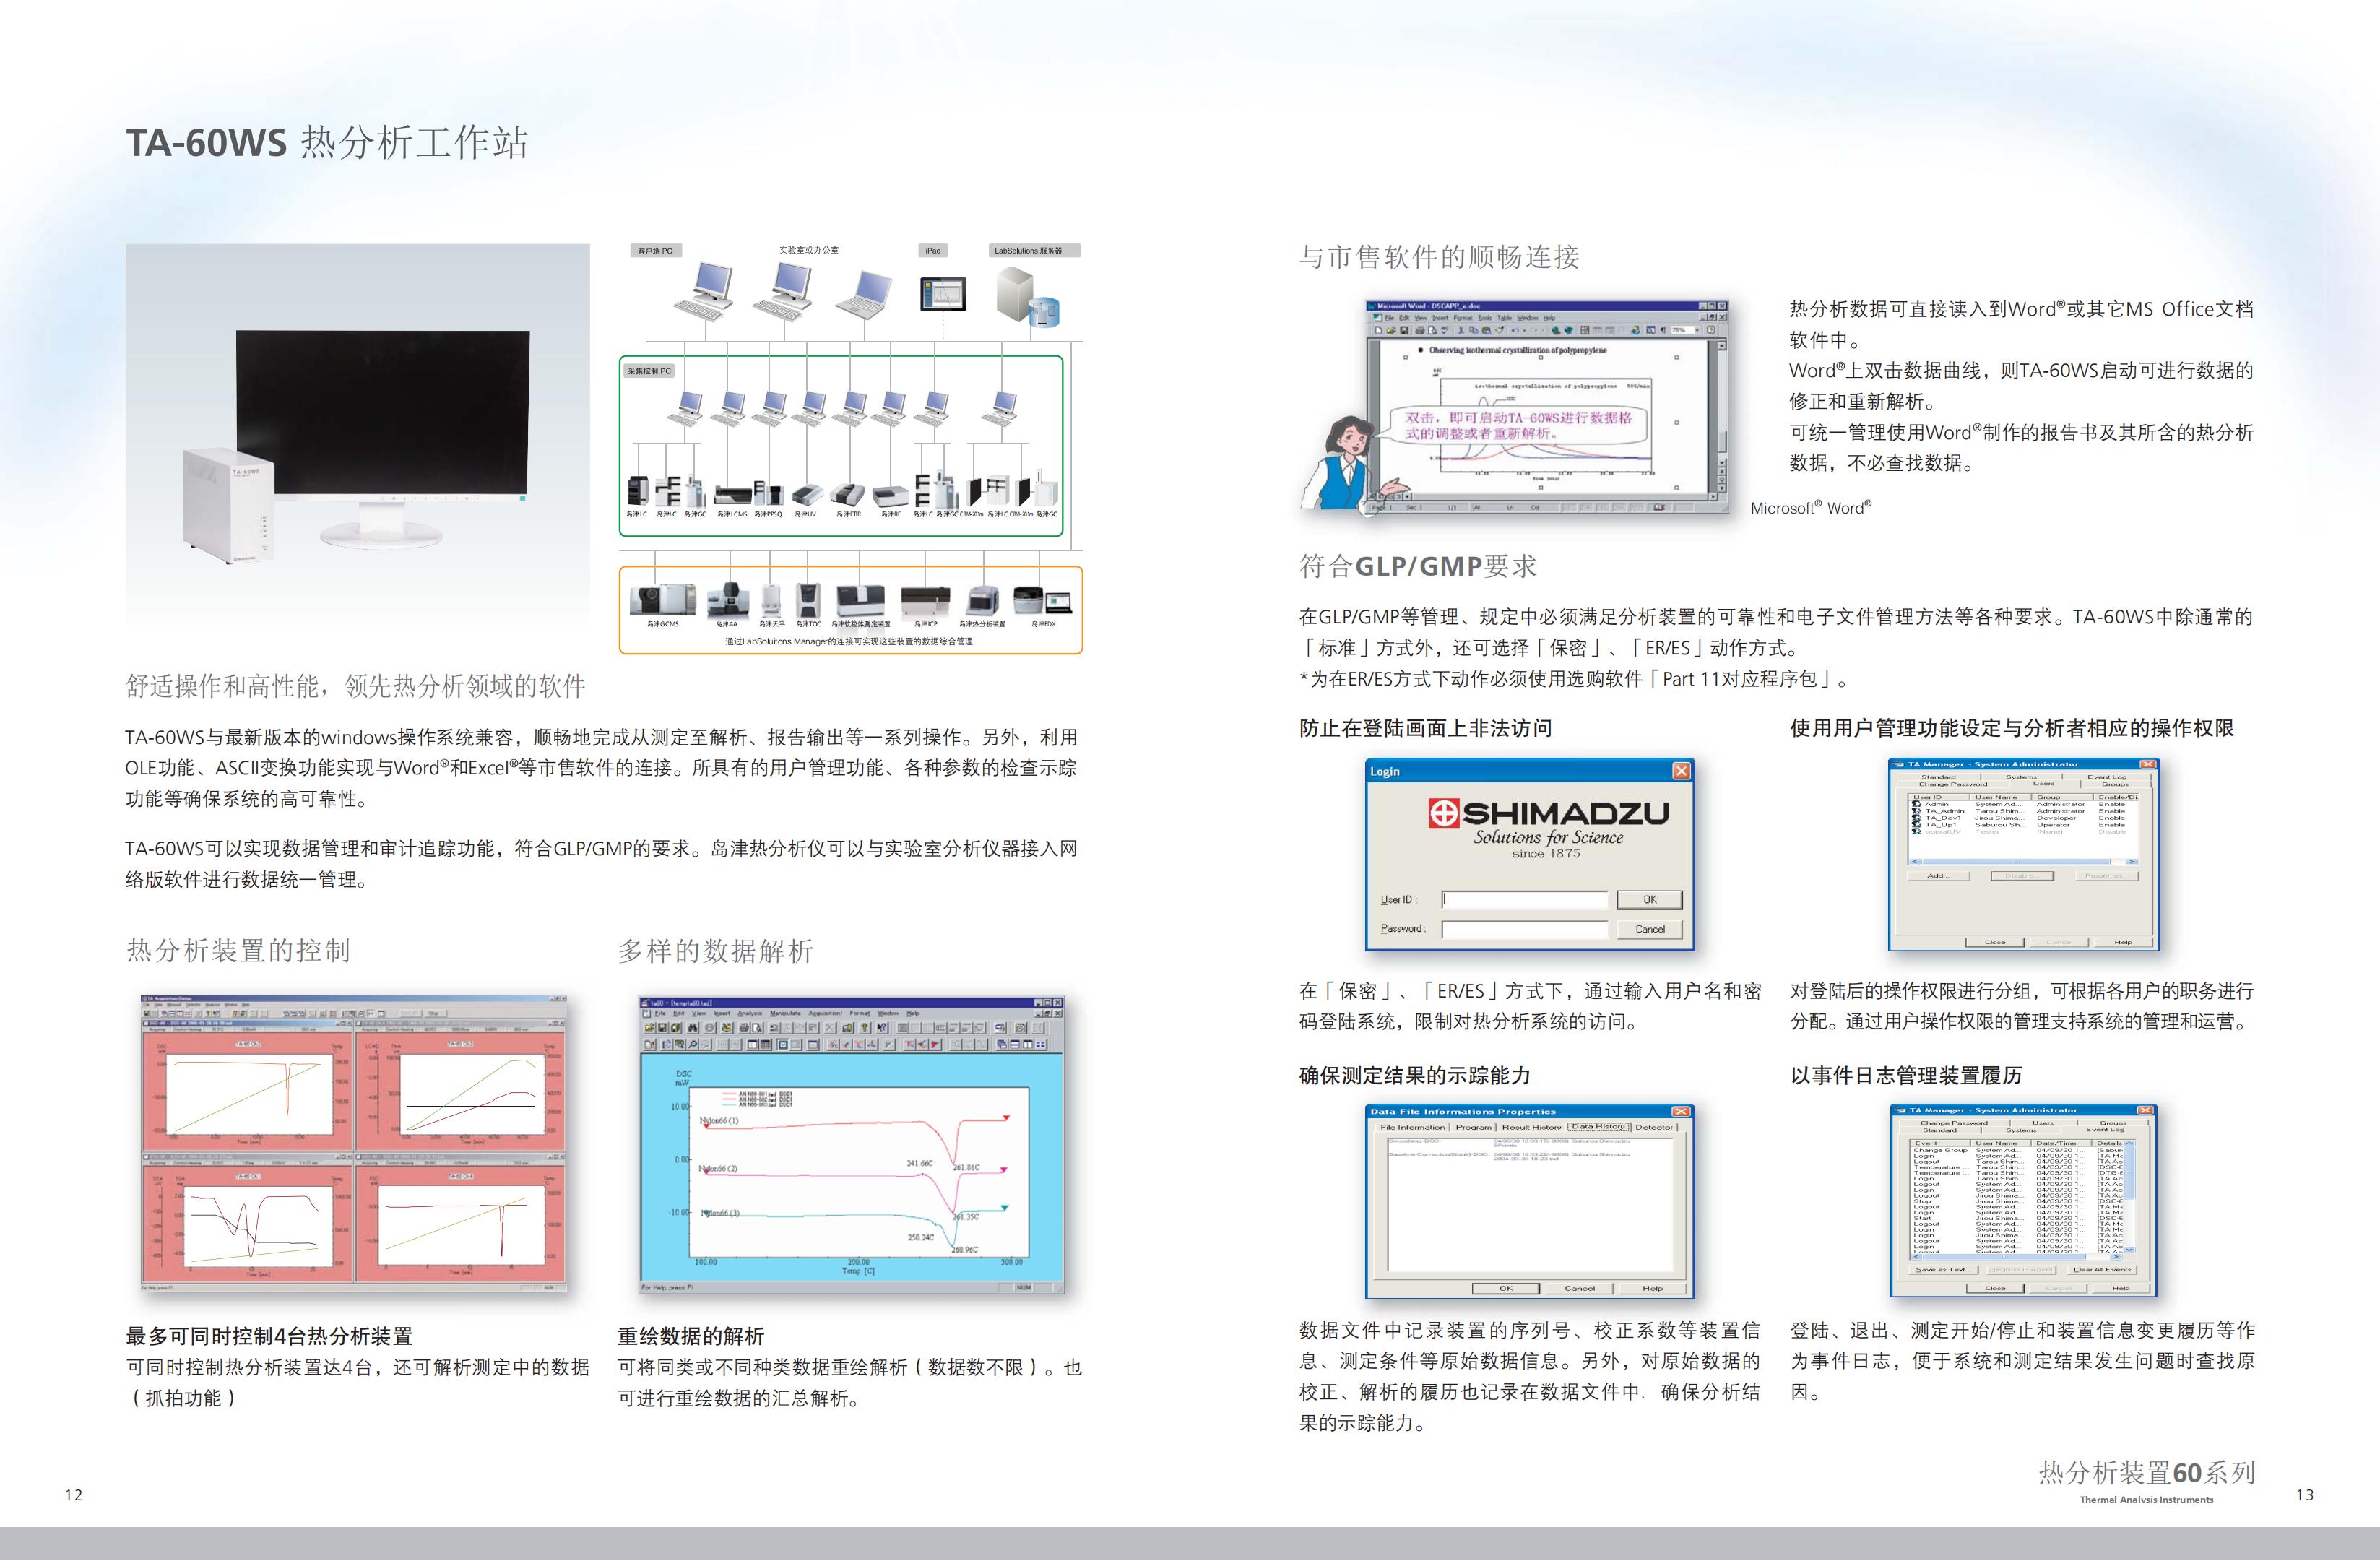Open the Manipulate menu in ta60

(x=785, y=1014)
